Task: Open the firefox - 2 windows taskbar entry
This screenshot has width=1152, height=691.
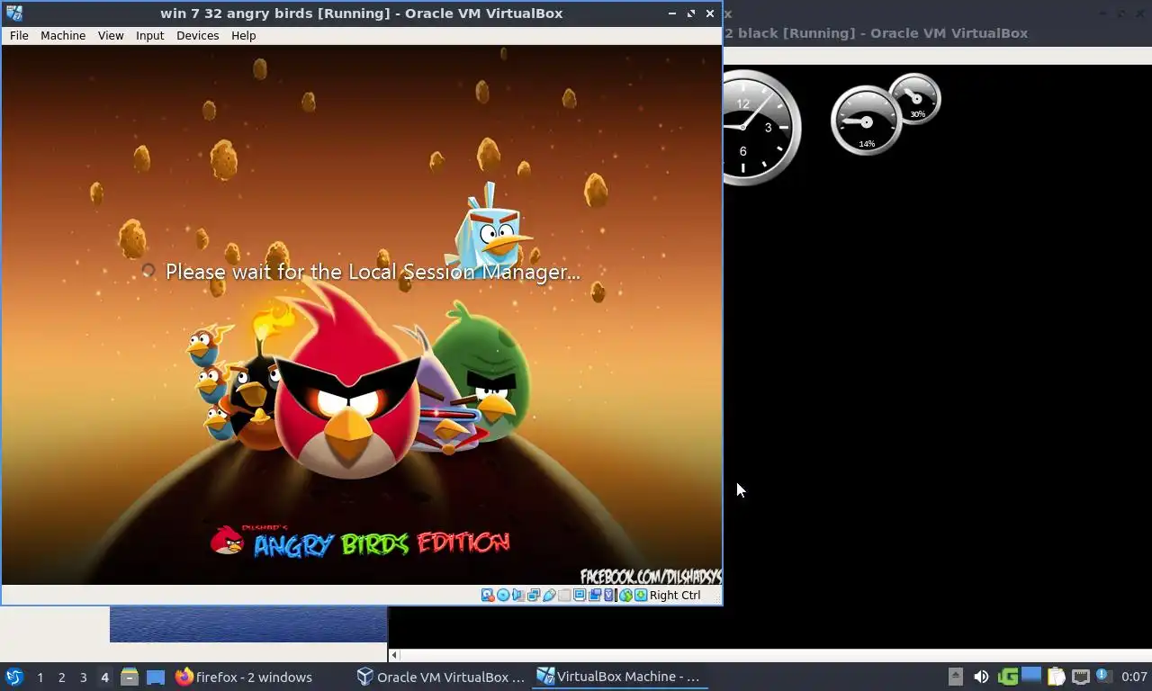Action: (x=244, y=677)
